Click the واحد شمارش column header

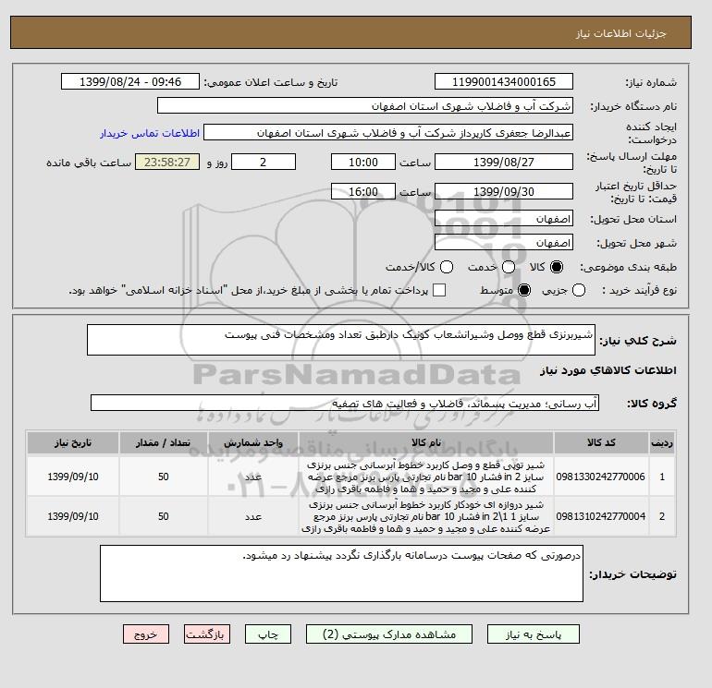[x=253, y=442]
